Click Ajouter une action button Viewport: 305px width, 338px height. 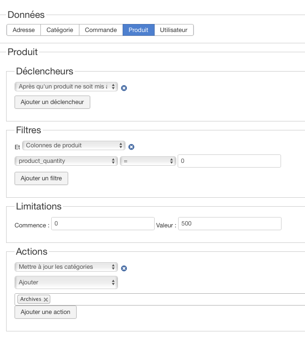(45, 312)
